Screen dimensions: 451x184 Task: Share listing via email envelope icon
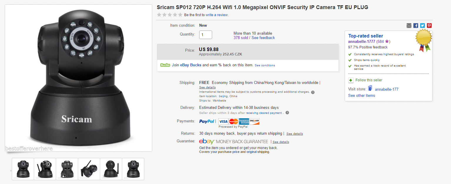click(409, 26)
